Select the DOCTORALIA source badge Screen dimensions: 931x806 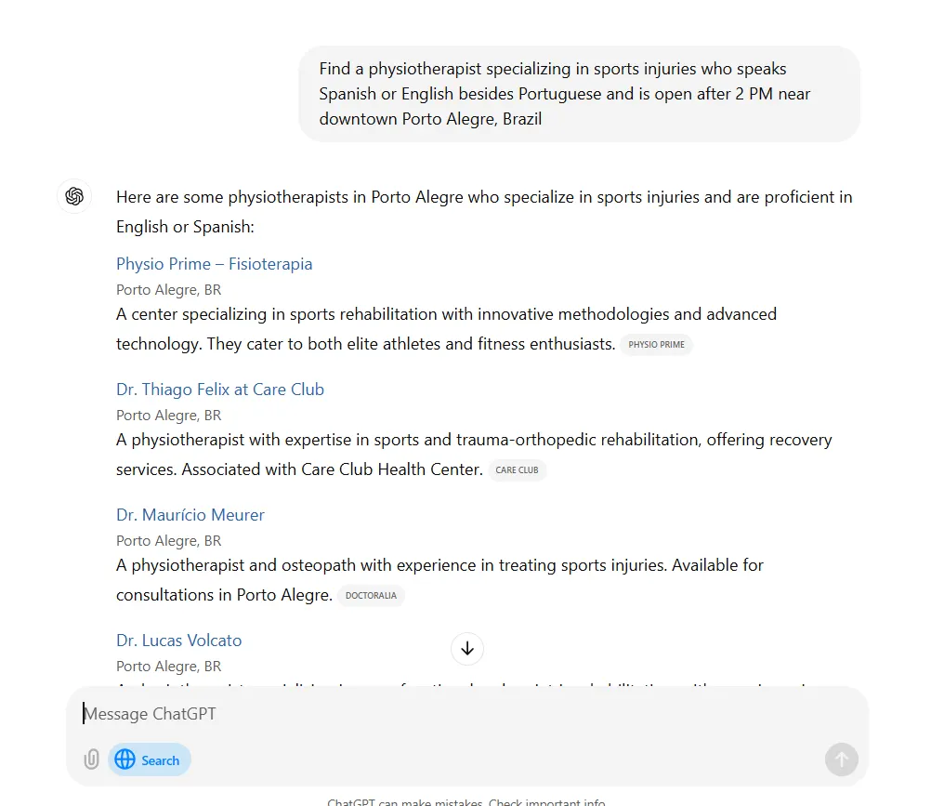371,596
